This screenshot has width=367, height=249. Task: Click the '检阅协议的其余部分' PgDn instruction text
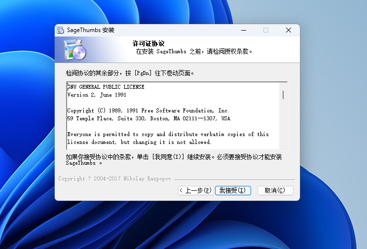130,73
